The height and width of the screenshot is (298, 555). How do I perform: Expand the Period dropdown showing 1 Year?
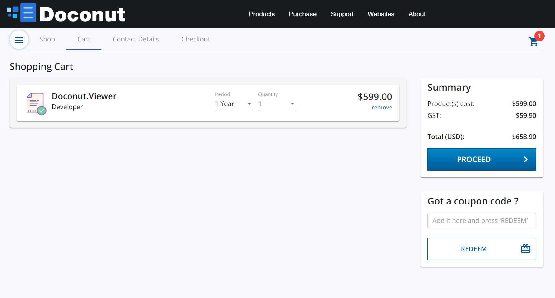coord(234,104)
